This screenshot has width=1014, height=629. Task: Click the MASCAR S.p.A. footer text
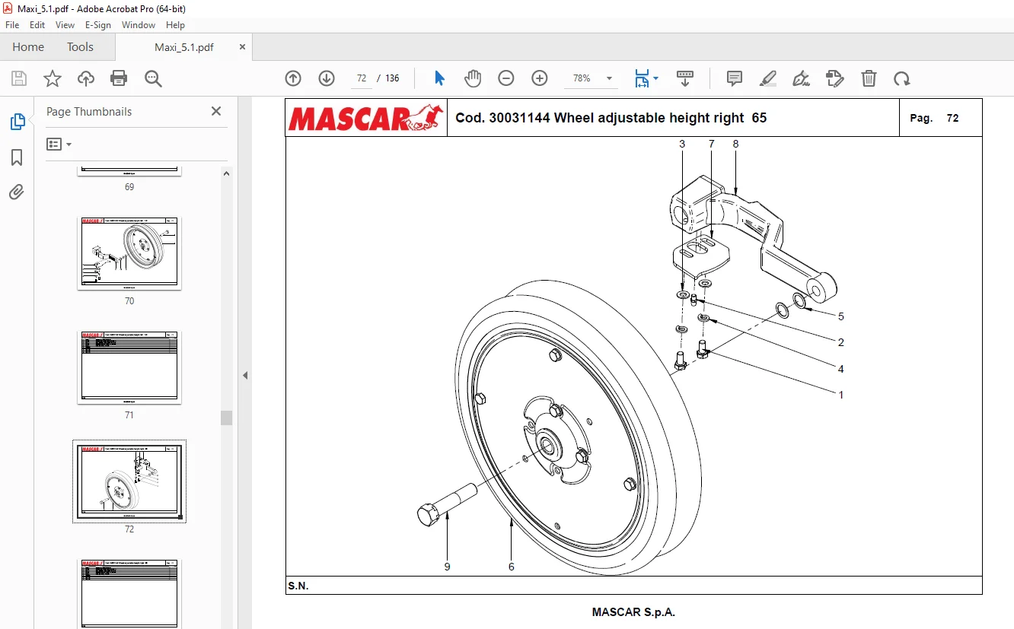[633, 612]
